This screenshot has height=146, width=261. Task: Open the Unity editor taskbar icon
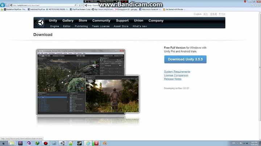(x=63, y=143)
